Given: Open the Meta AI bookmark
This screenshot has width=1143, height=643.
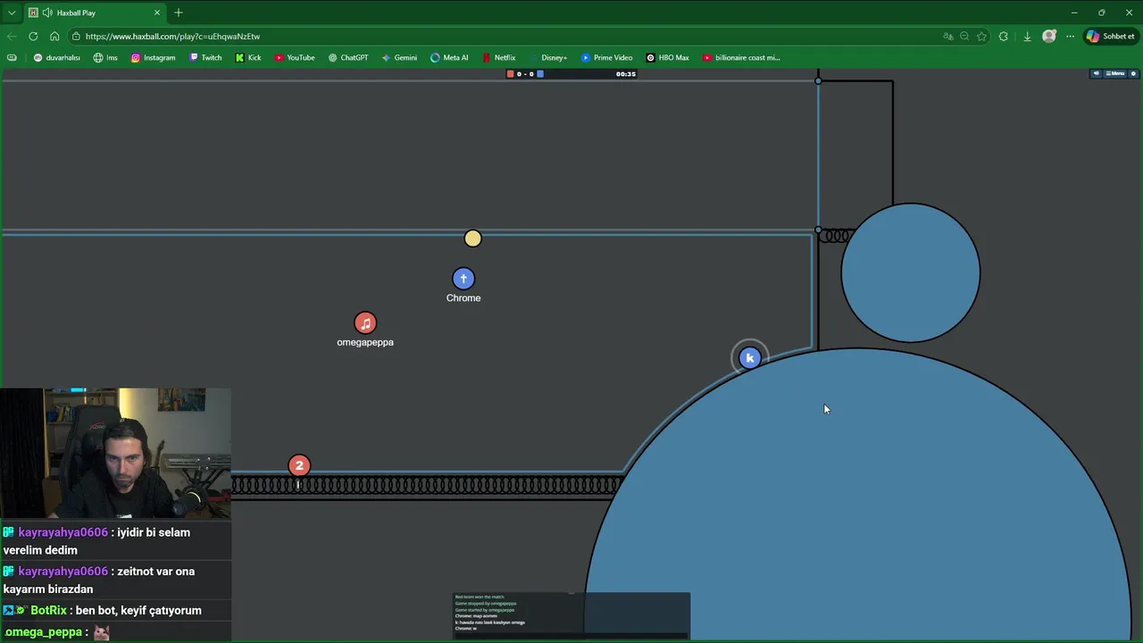Looking at the screenshot, I should point(449,57).
